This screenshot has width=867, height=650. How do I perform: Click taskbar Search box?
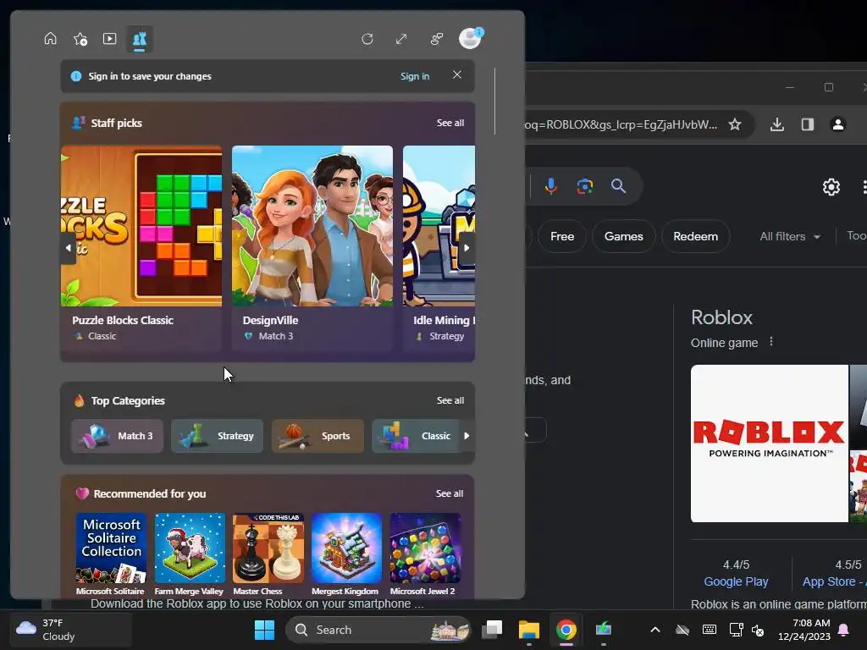(378, 630)
